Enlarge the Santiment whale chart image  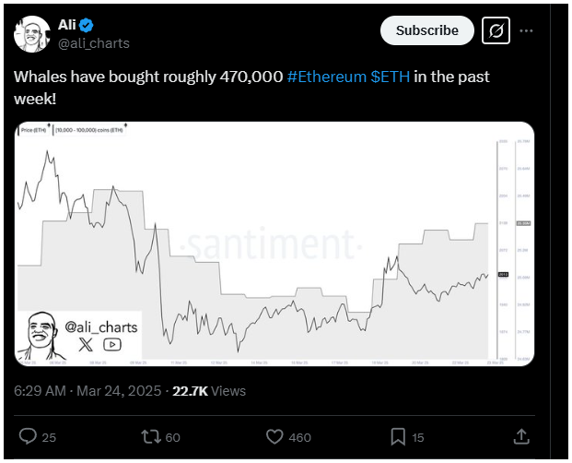click(274, 243)
